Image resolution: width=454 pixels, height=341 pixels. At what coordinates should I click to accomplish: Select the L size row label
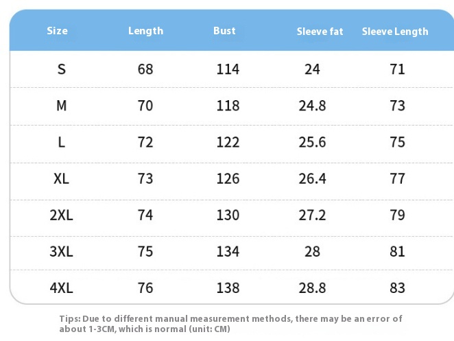click(x=62, y=142)
